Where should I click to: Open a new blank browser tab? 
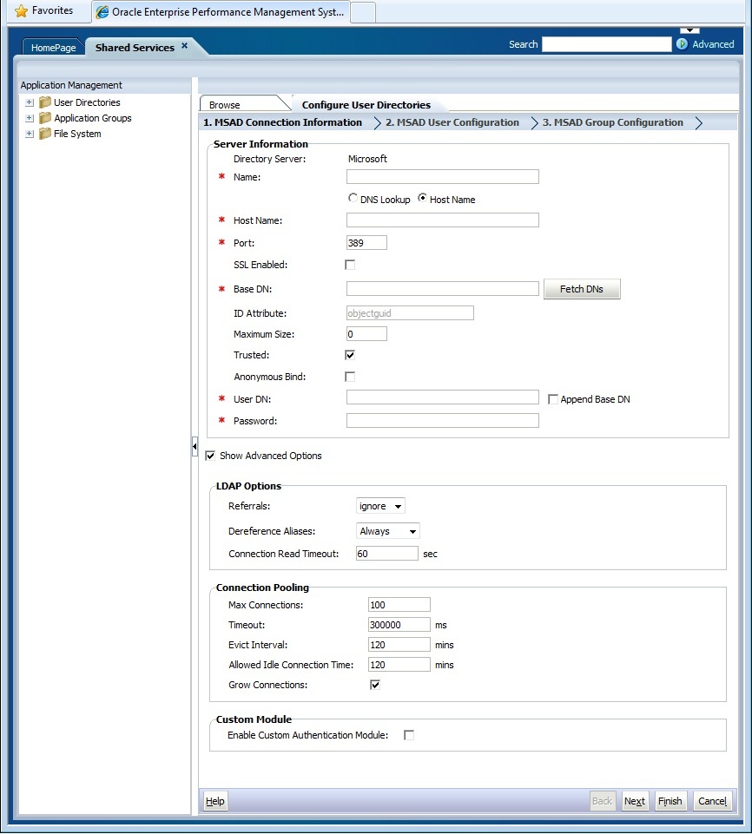[x=363, y=12]
